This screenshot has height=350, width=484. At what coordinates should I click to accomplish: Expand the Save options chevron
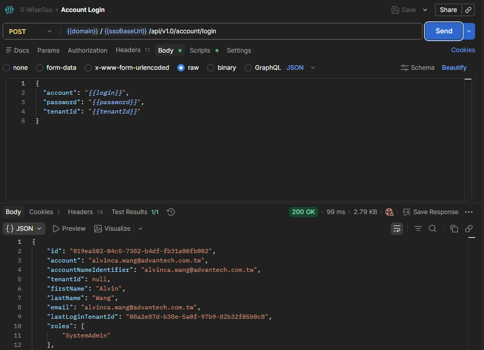(x=425, y=10)
